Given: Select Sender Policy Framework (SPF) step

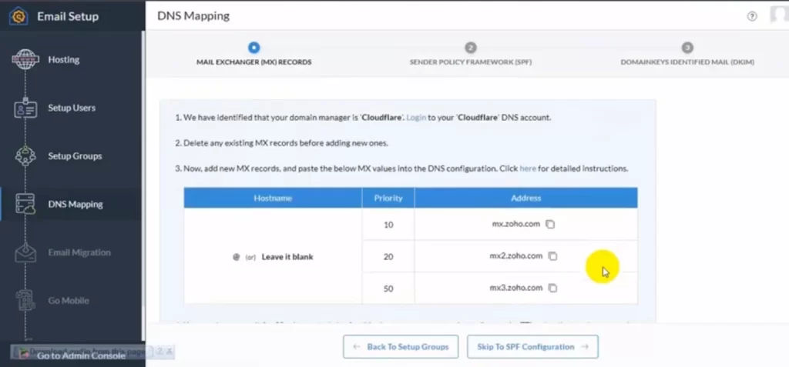Looking at the screenshot, I should [x=471, y=62].
